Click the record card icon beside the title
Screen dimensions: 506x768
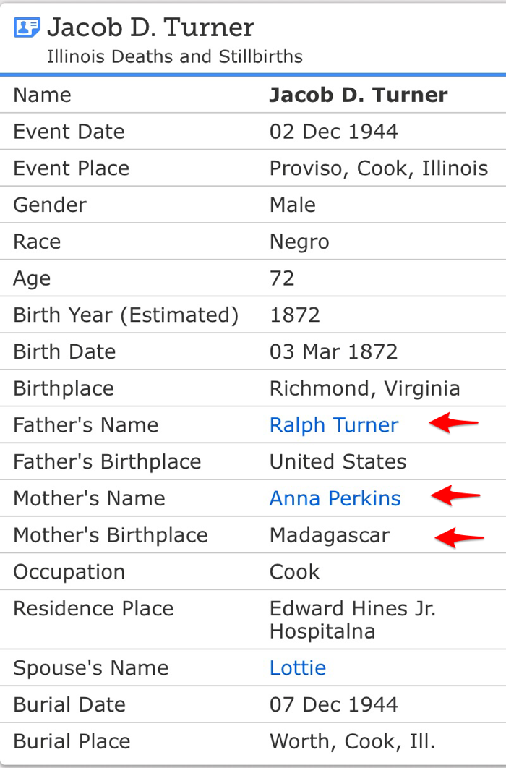click(x=27, y=28)
